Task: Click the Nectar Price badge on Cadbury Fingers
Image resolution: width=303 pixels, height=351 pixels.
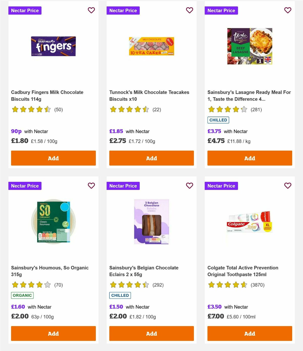Action: [x=25, y=10]
